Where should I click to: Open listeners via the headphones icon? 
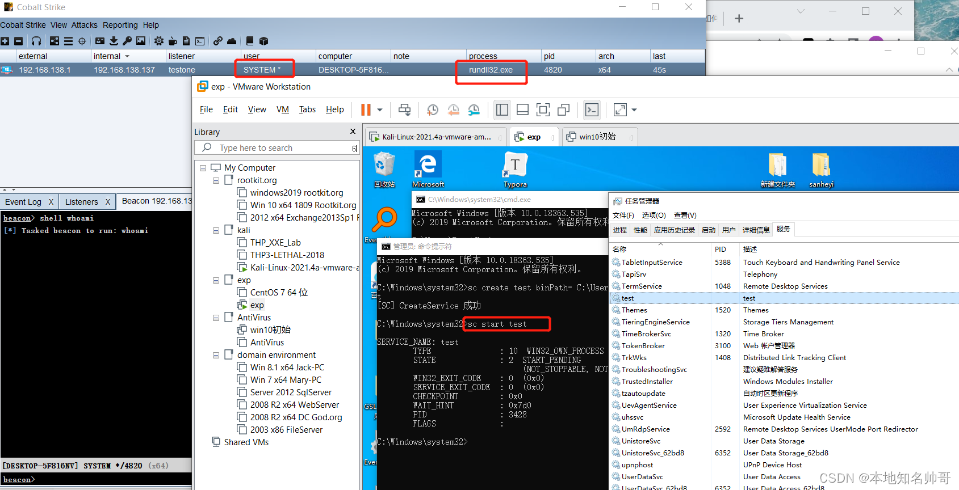[36, 41]
